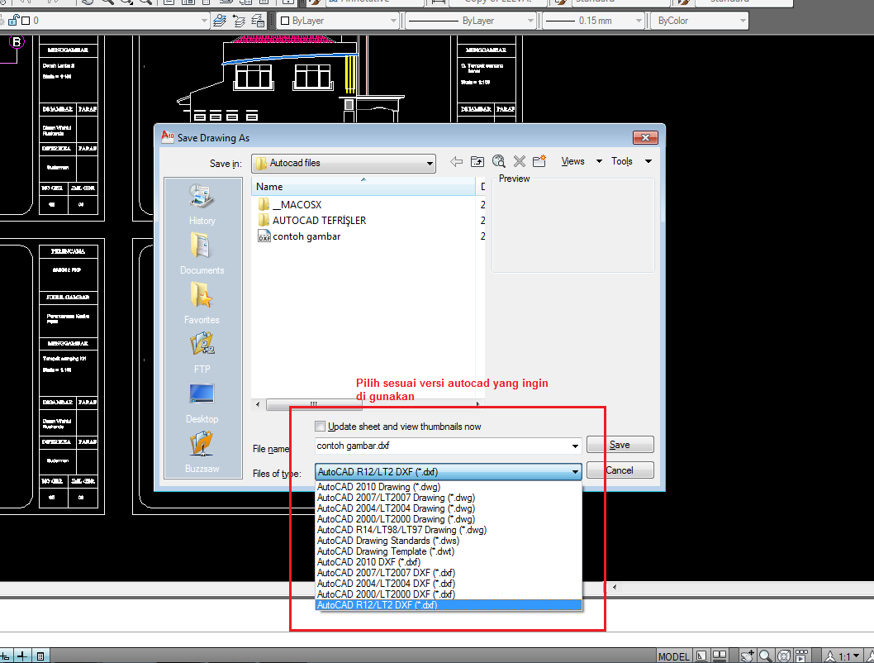Select AutoCAD 2004/LT2004 Drawing (*.dwg) type

[448, 508]
